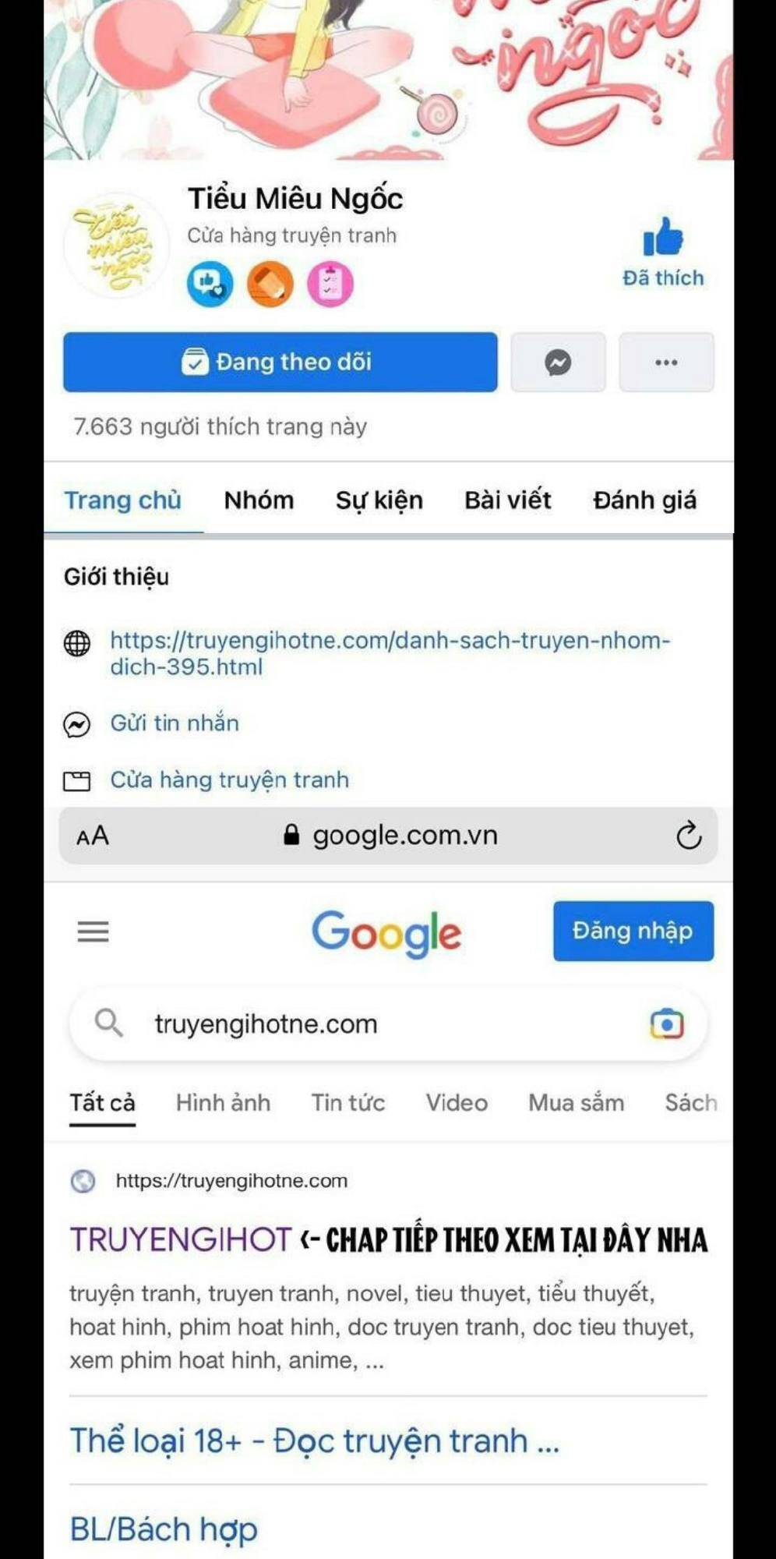Click the blue like-badge icon under page name
The height and width of the screenshot is (1559, 776).
(x=210, y=284)
